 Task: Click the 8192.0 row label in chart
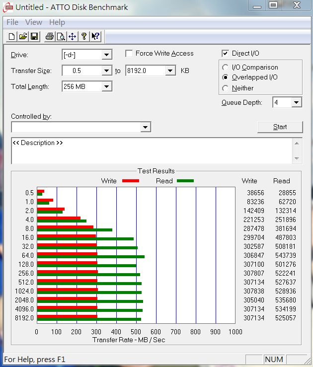coord(24,318)
